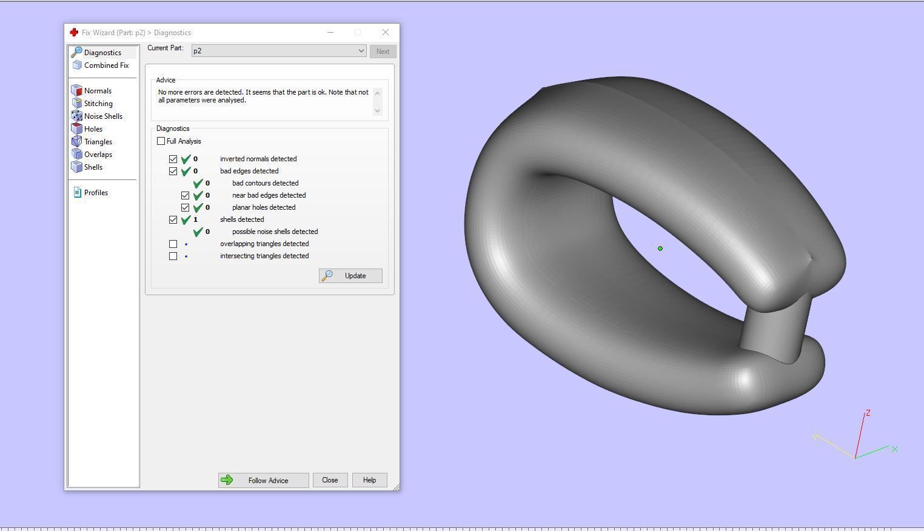Click the 'No more errors are detected' advice text

(263, 96)
